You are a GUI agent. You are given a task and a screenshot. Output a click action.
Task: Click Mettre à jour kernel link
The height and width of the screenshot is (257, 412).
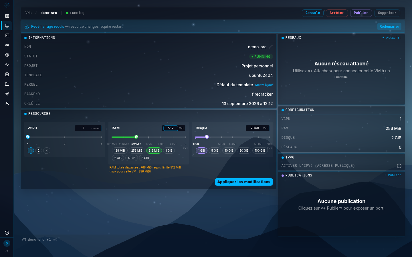tap(264, 85)
